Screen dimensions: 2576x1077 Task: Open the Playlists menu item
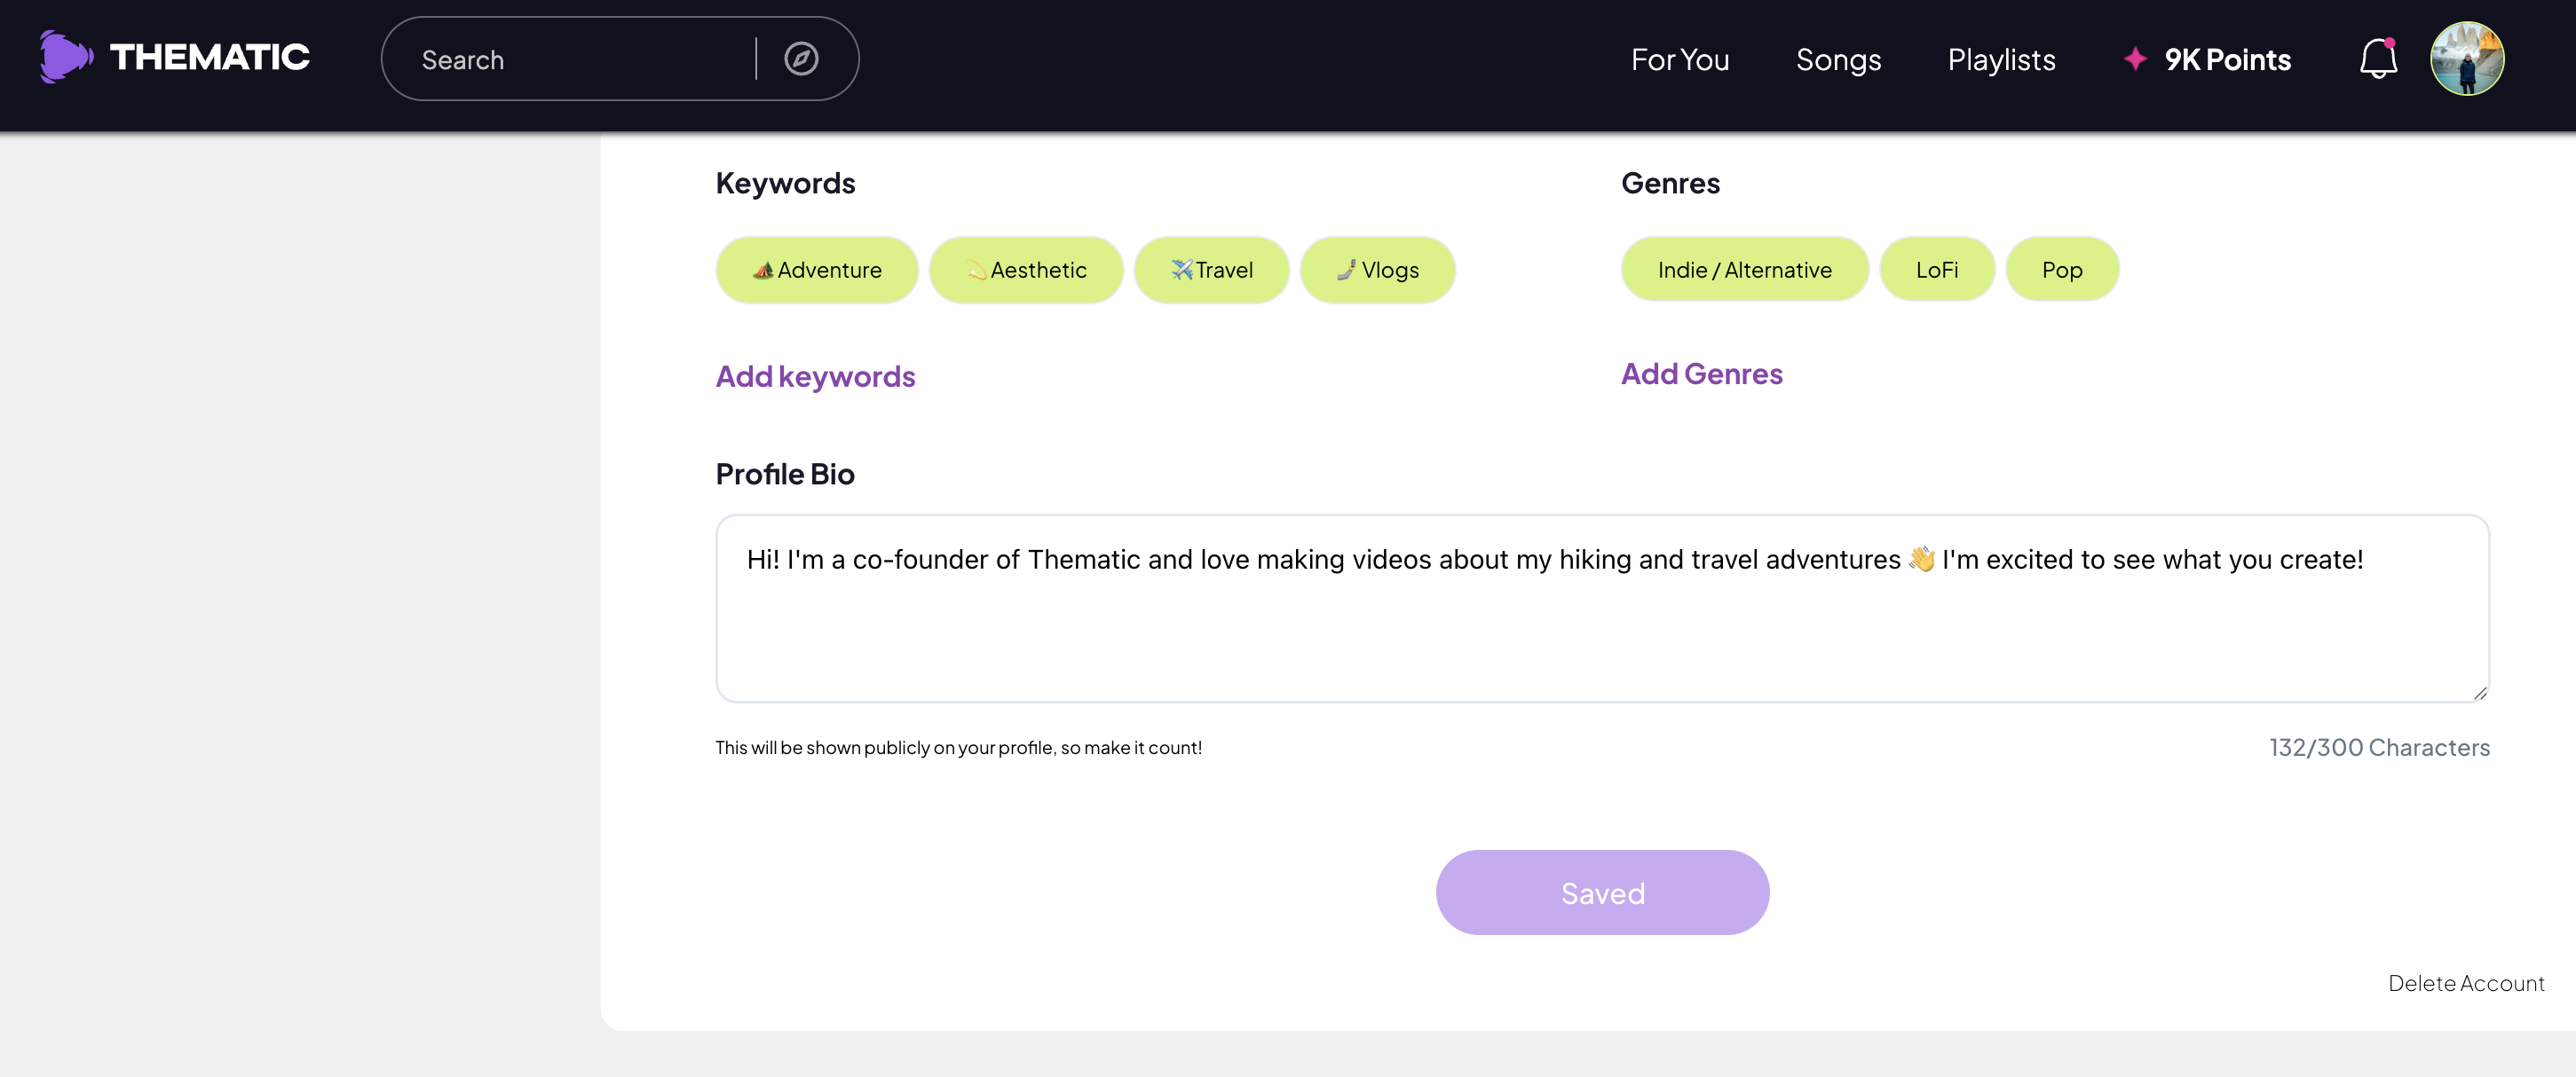pos(2001,60)
